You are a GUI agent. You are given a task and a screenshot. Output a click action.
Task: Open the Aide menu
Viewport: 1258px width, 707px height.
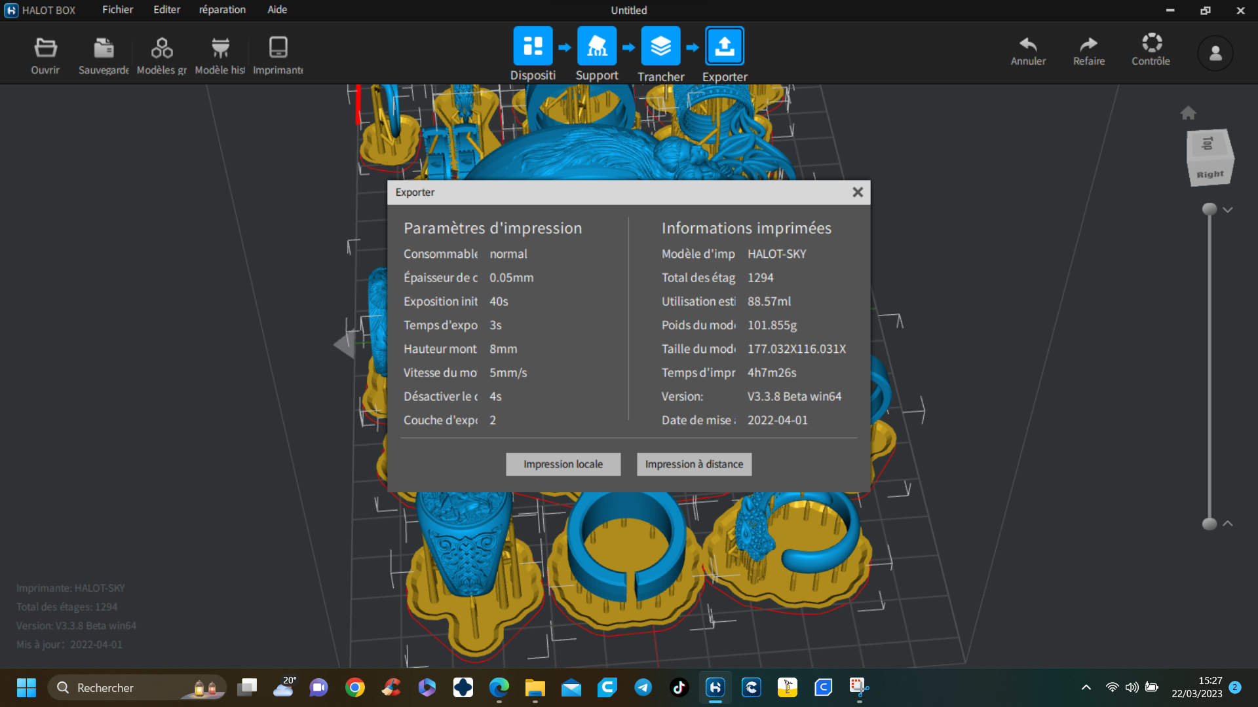click(x=277, y=10)
